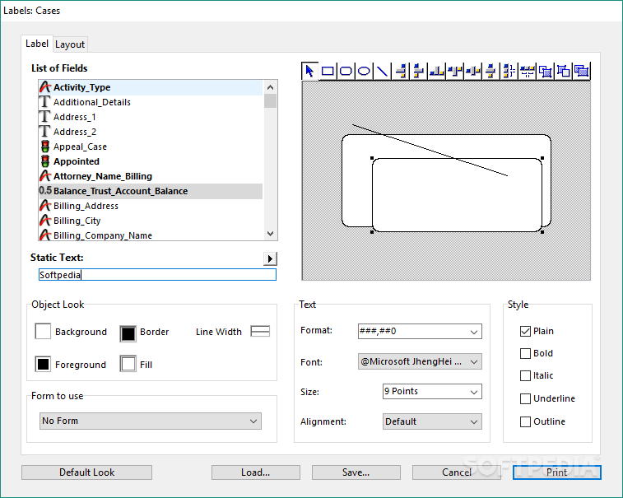The width and height of the screenshot is (623, 498).
Task: Switch to the Layout tab
Action: point(70,44)
